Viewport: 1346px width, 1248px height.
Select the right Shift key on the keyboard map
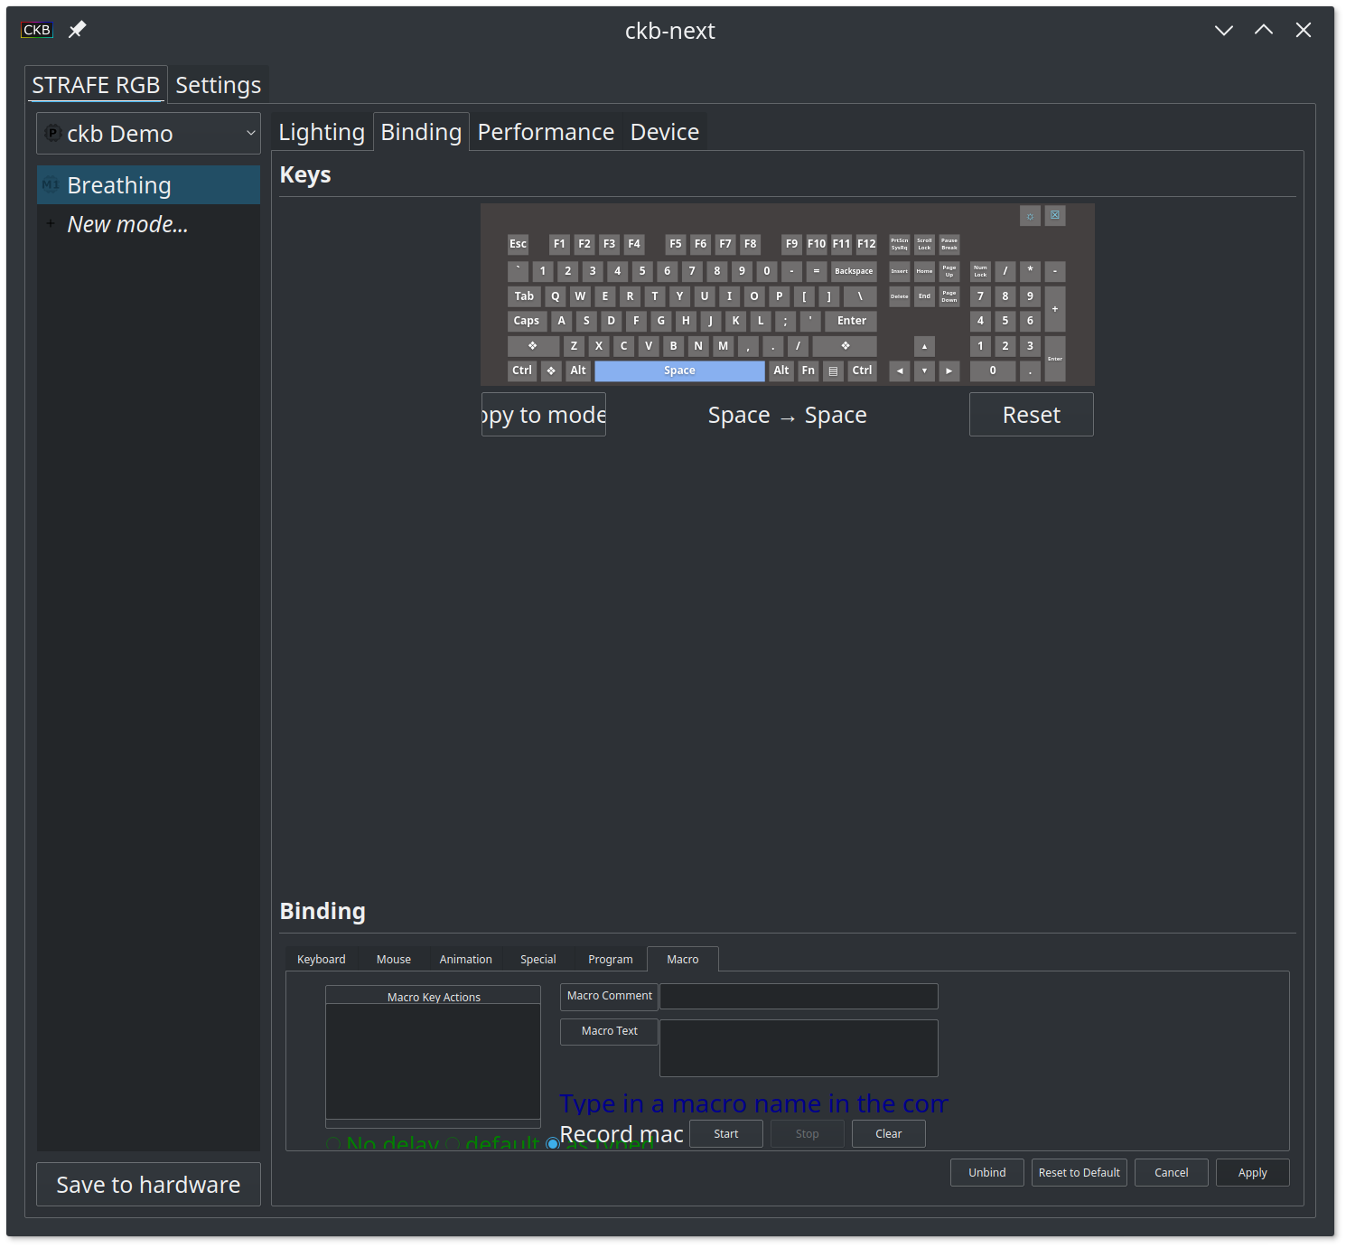pyautogui.click(x=845, y=346)
